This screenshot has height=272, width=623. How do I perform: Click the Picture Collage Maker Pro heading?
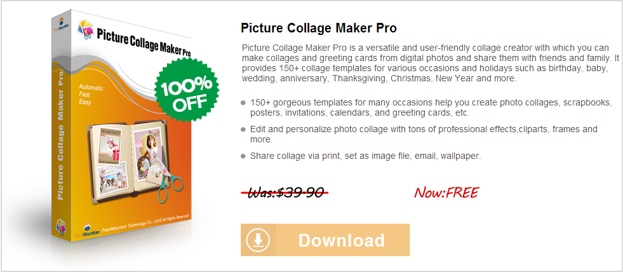319,29
